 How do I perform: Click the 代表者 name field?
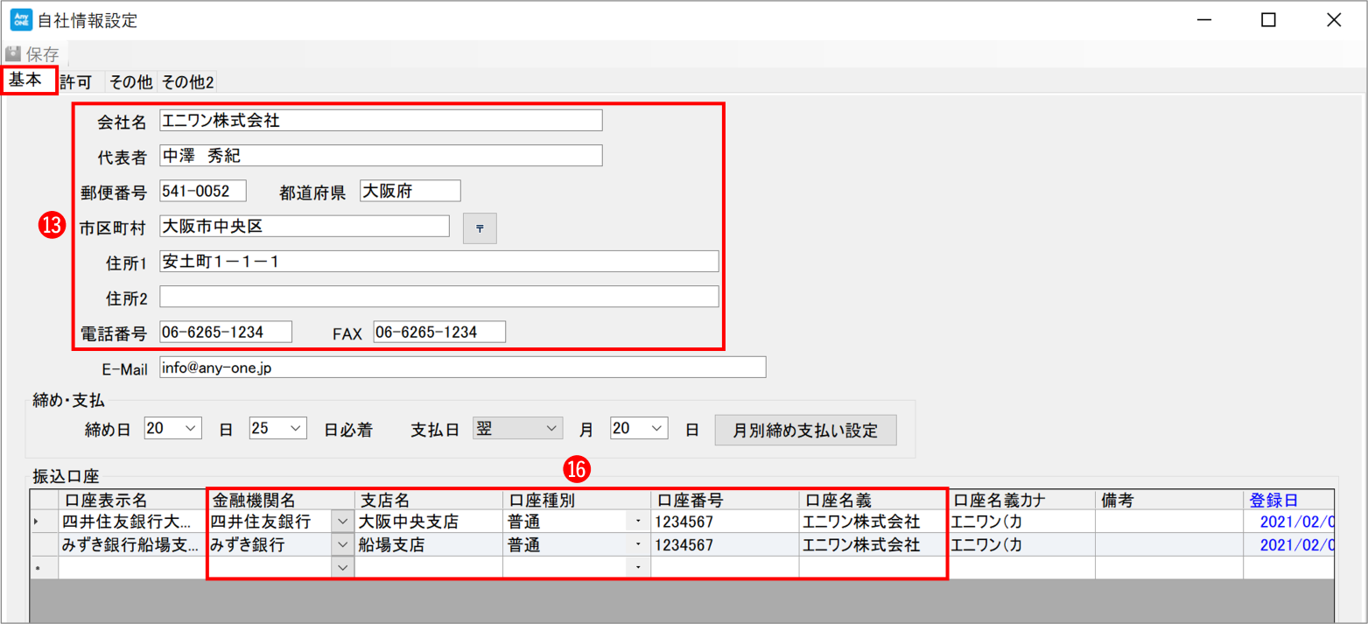[x=381, y=156]
